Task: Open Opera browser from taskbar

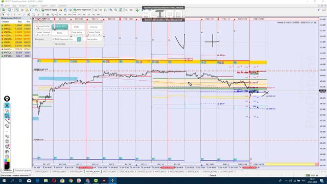Action: click(x=54, y=180)
